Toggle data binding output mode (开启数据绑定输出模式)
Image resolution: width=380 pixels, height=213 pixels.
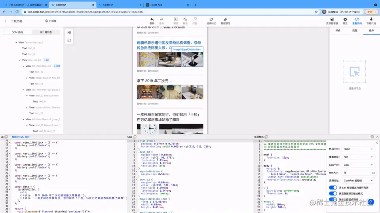tap(333, 193)
